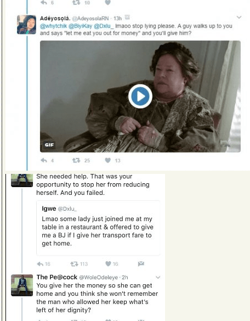The width and height of the screenshot is (250, 321).
Task: Open The Pe@cock display name profile
Action: (57, 277)
